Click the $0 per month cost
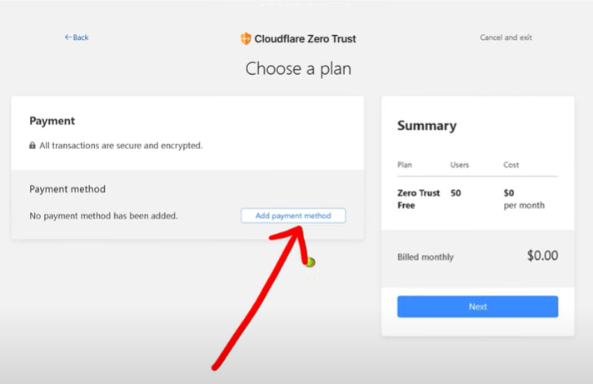593x384 pixels. [524, 199]
